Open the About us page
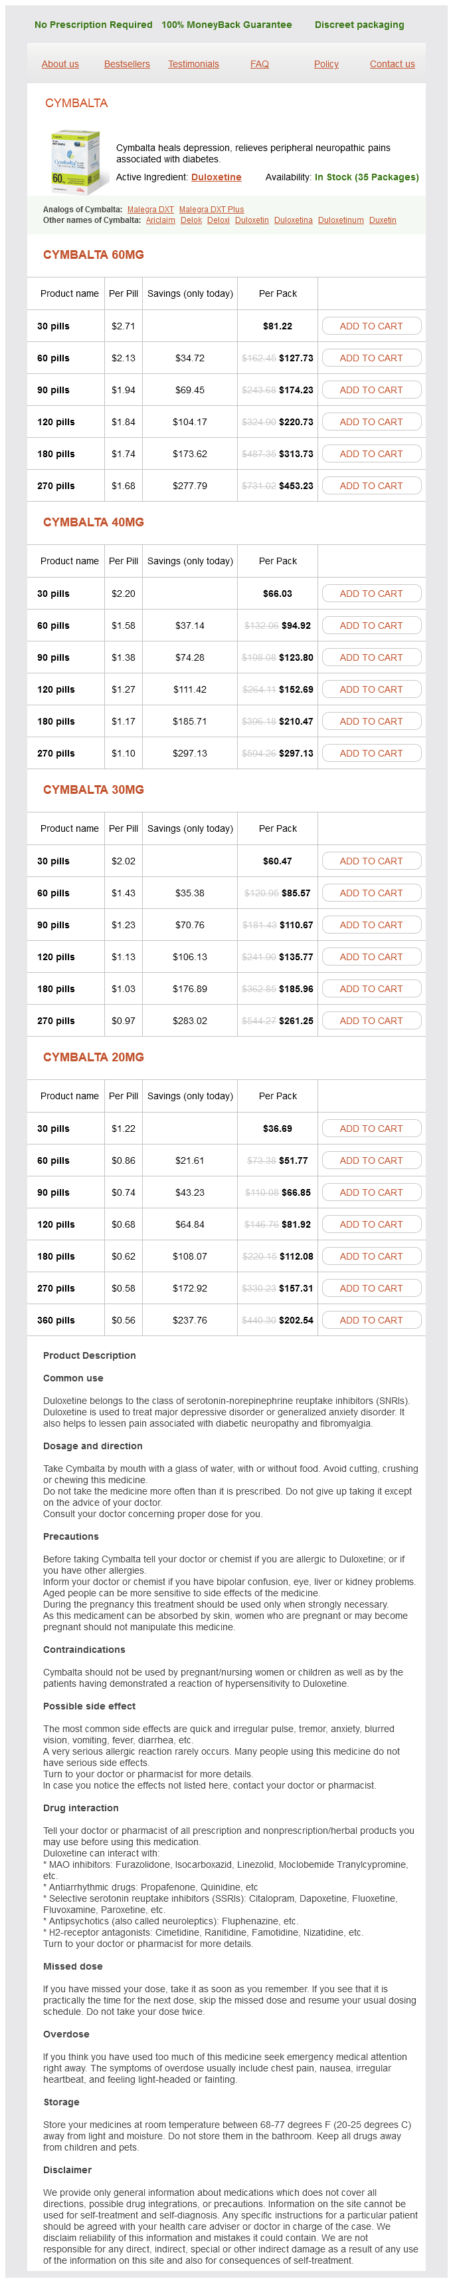 60,64
